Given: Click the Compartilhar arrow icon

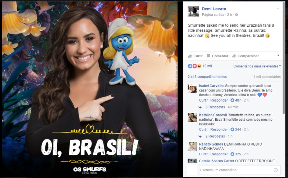Looking at the screenshot, I should pos(234,56).
